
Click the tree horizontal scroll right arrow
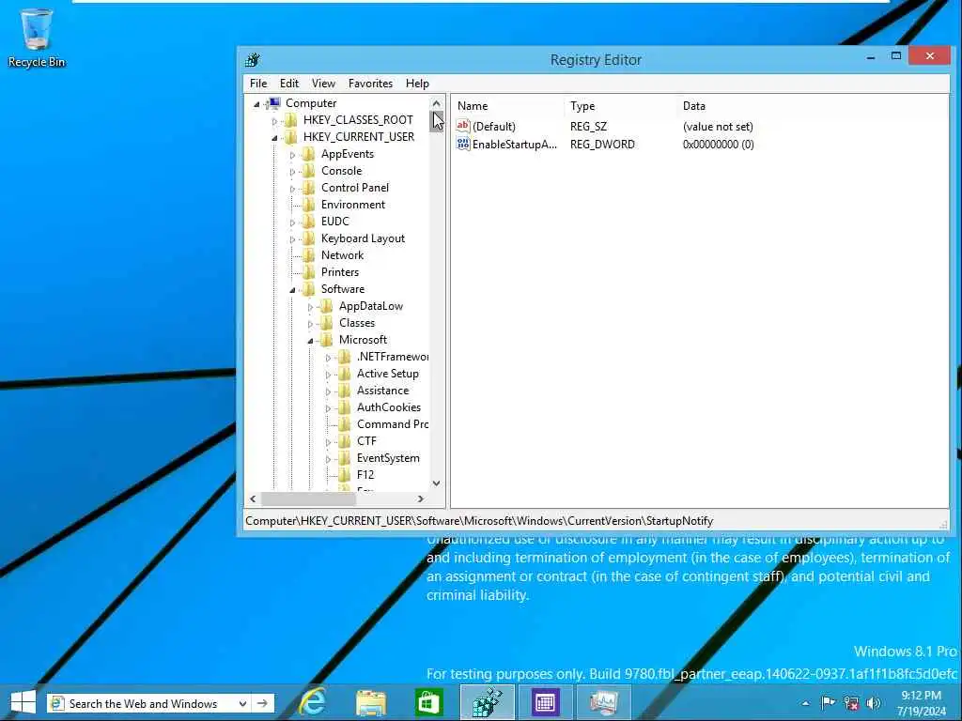click(x=420, y=499)
